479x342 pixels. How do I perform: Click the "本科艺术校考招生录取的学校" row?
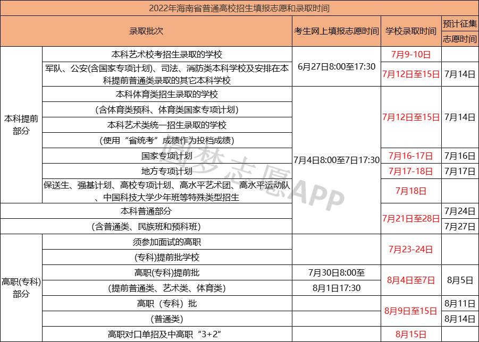pos(167,54)
